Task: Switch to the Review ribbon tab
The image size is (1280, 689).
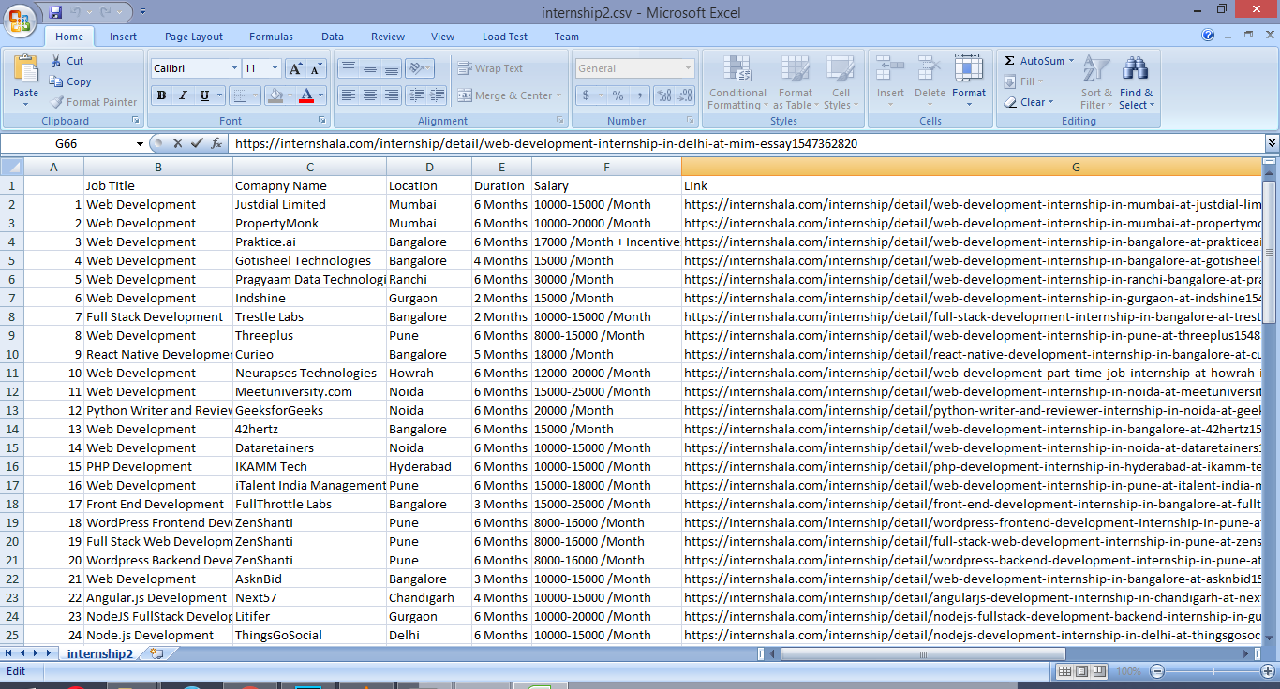Action: coord(388,37)
